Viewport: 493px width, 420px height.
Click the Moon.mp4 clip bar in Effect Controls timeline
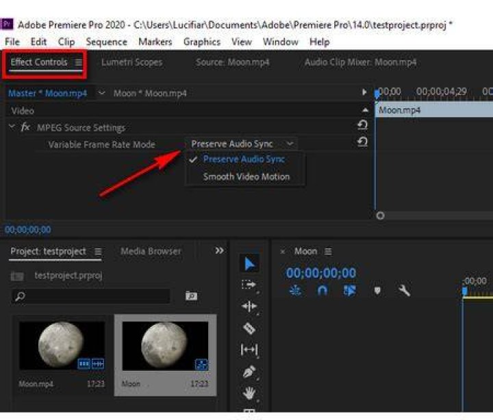coord(434,110)
